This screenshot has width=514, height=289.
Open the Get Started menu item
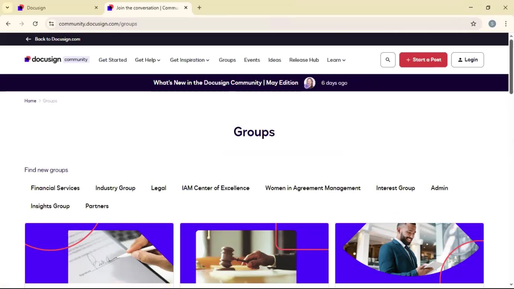[112, 60]
